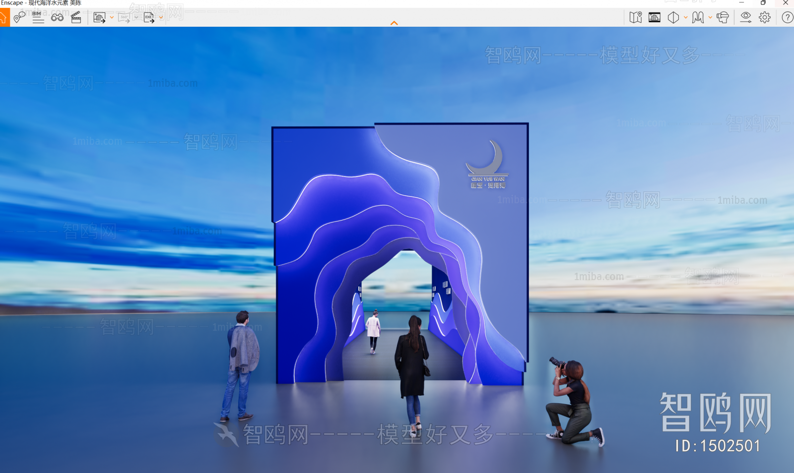Toggle fly/walk navigation wings icon
Image resolution: width=794 pixels, height=473 pixels.
pos(698,17)
